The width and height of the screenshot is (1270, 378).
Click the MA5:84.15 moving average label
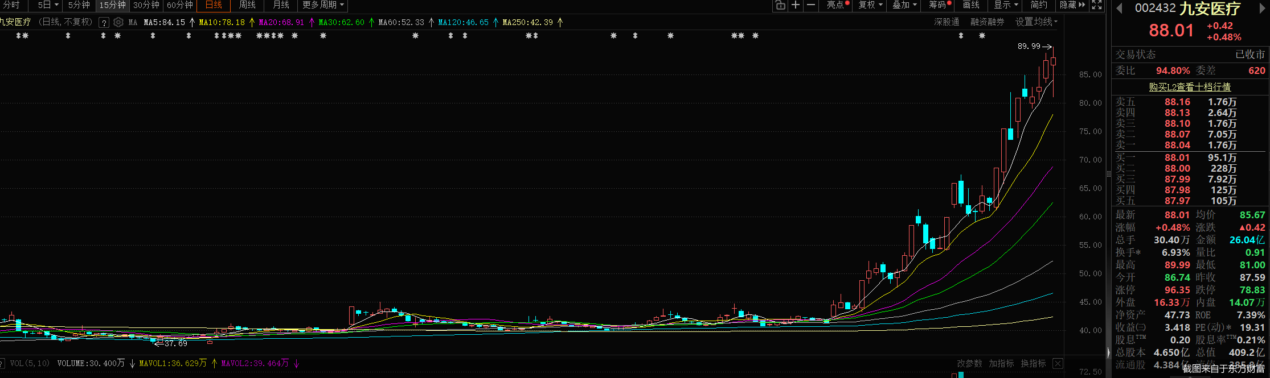pyautogui.click(x=165, y=23)
